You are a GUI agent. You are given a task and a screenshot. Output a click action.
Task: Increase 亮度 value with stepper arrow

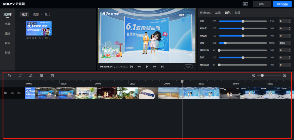pyautogui.click(x=289, y=20)
